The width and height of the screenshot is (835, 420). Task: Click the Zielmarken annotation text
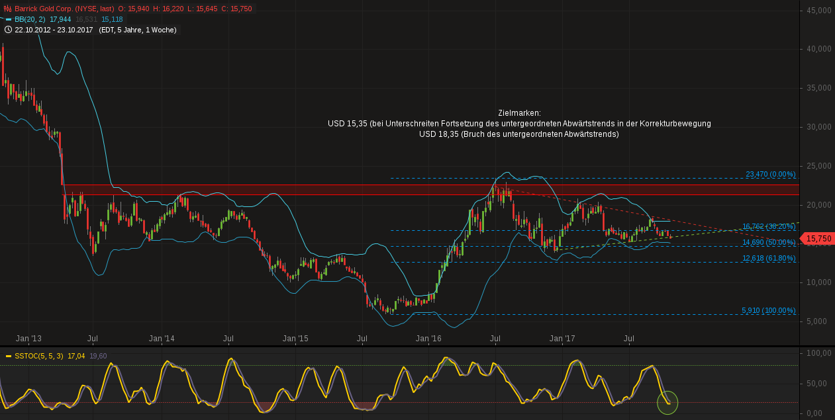pyautogui.click(x=520, y=112)
